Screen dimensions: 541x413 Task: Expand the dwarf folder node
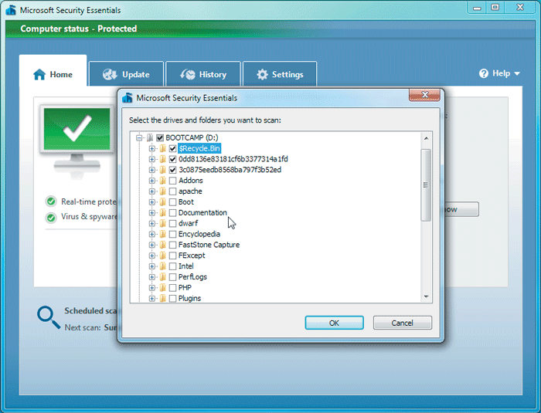pos(151,223)
